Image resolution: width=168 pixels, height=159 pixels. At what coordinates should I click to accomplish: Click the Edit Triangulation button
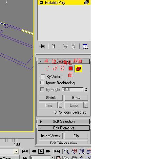tap(63, 143)
